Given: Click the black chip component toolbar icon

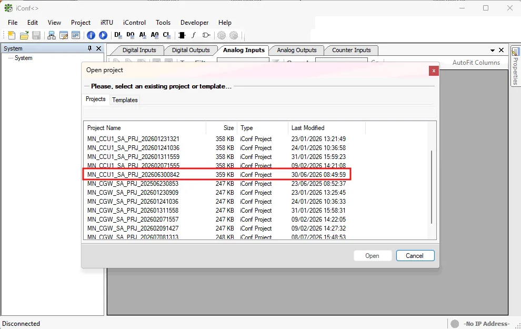Looking at the screenshot, I should (182, 35).
